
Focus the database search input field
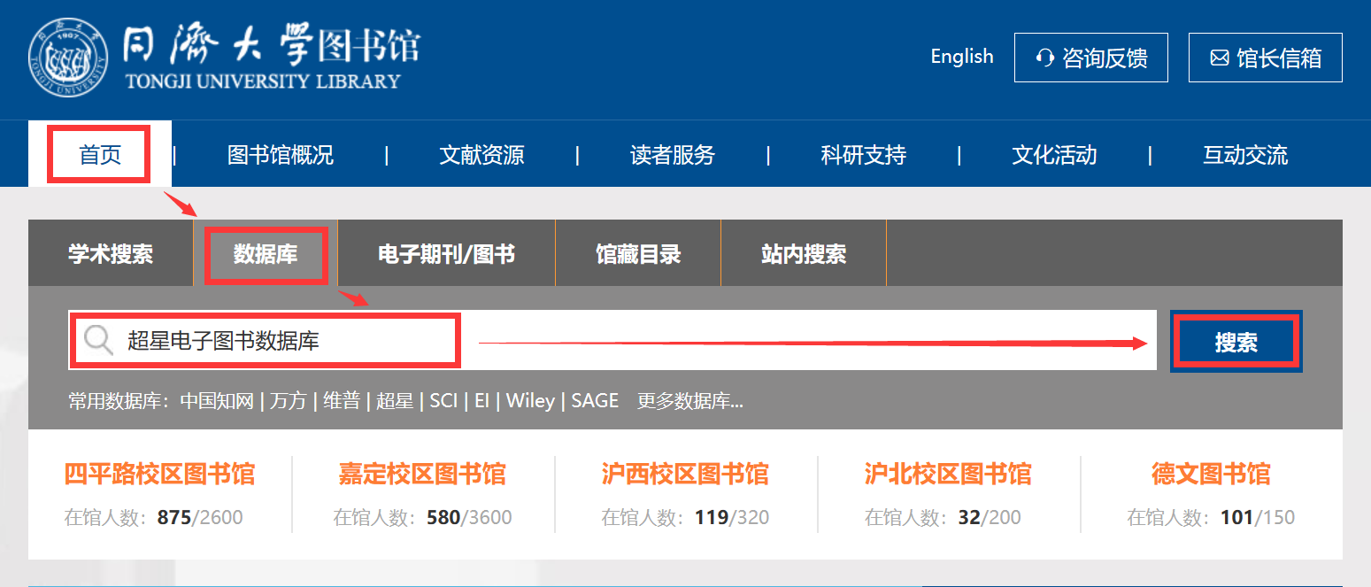(612, 340)
